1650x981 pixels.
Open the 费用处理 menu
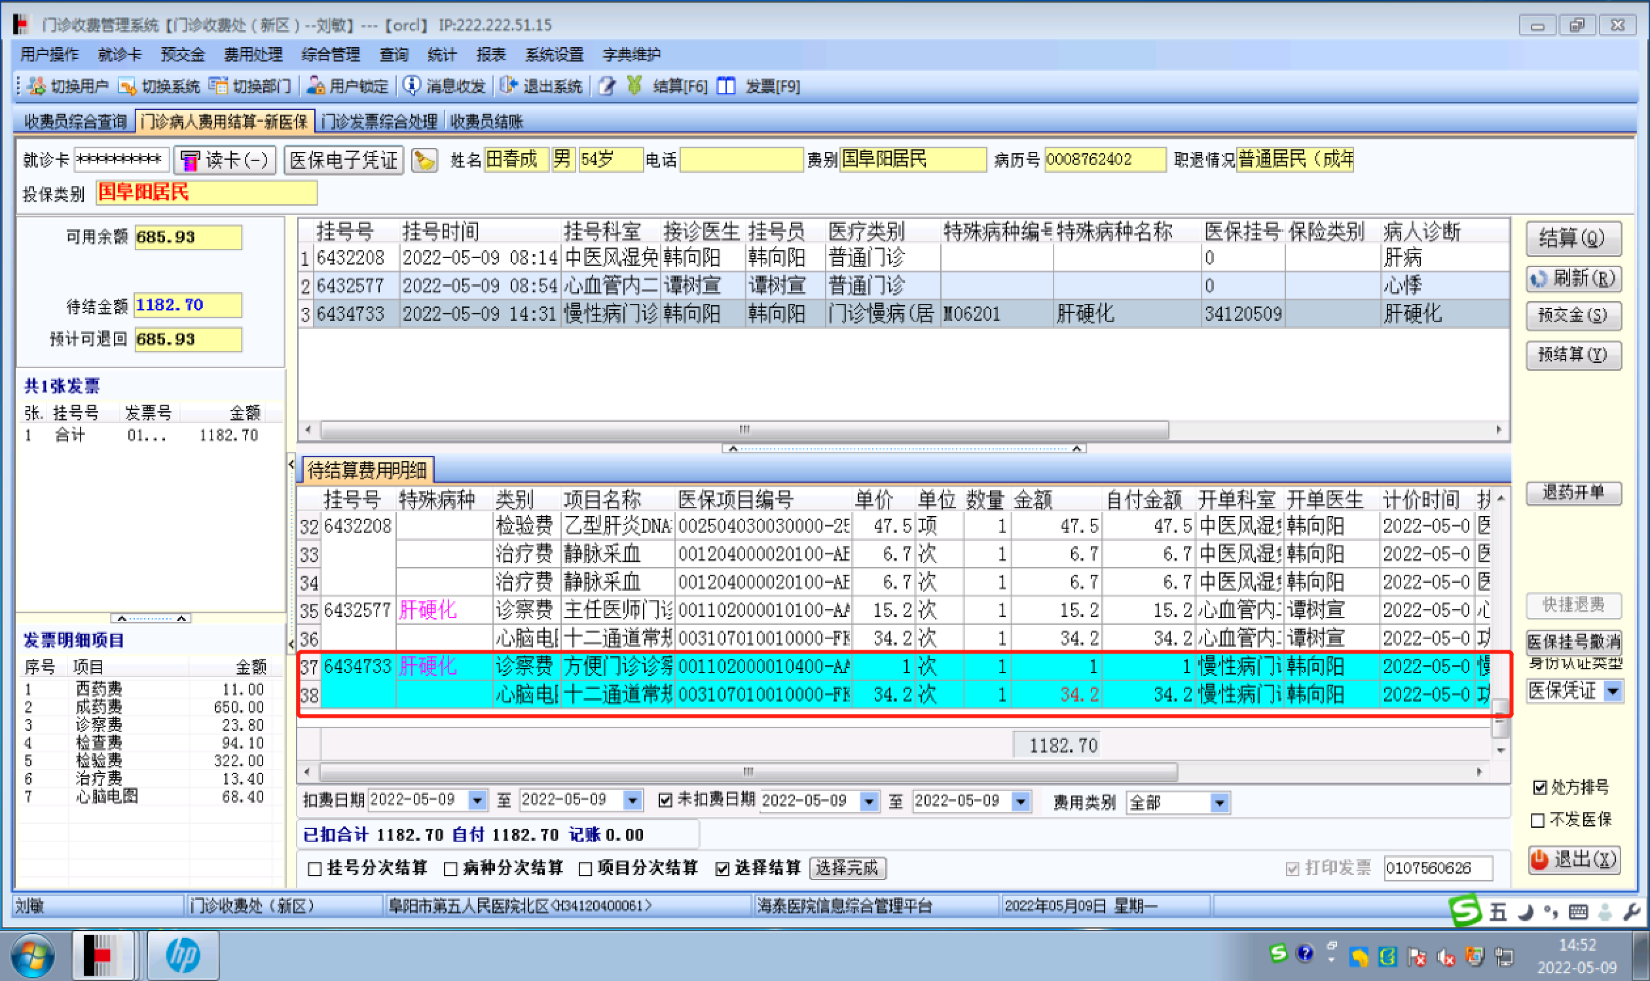[x=253, y=55]
